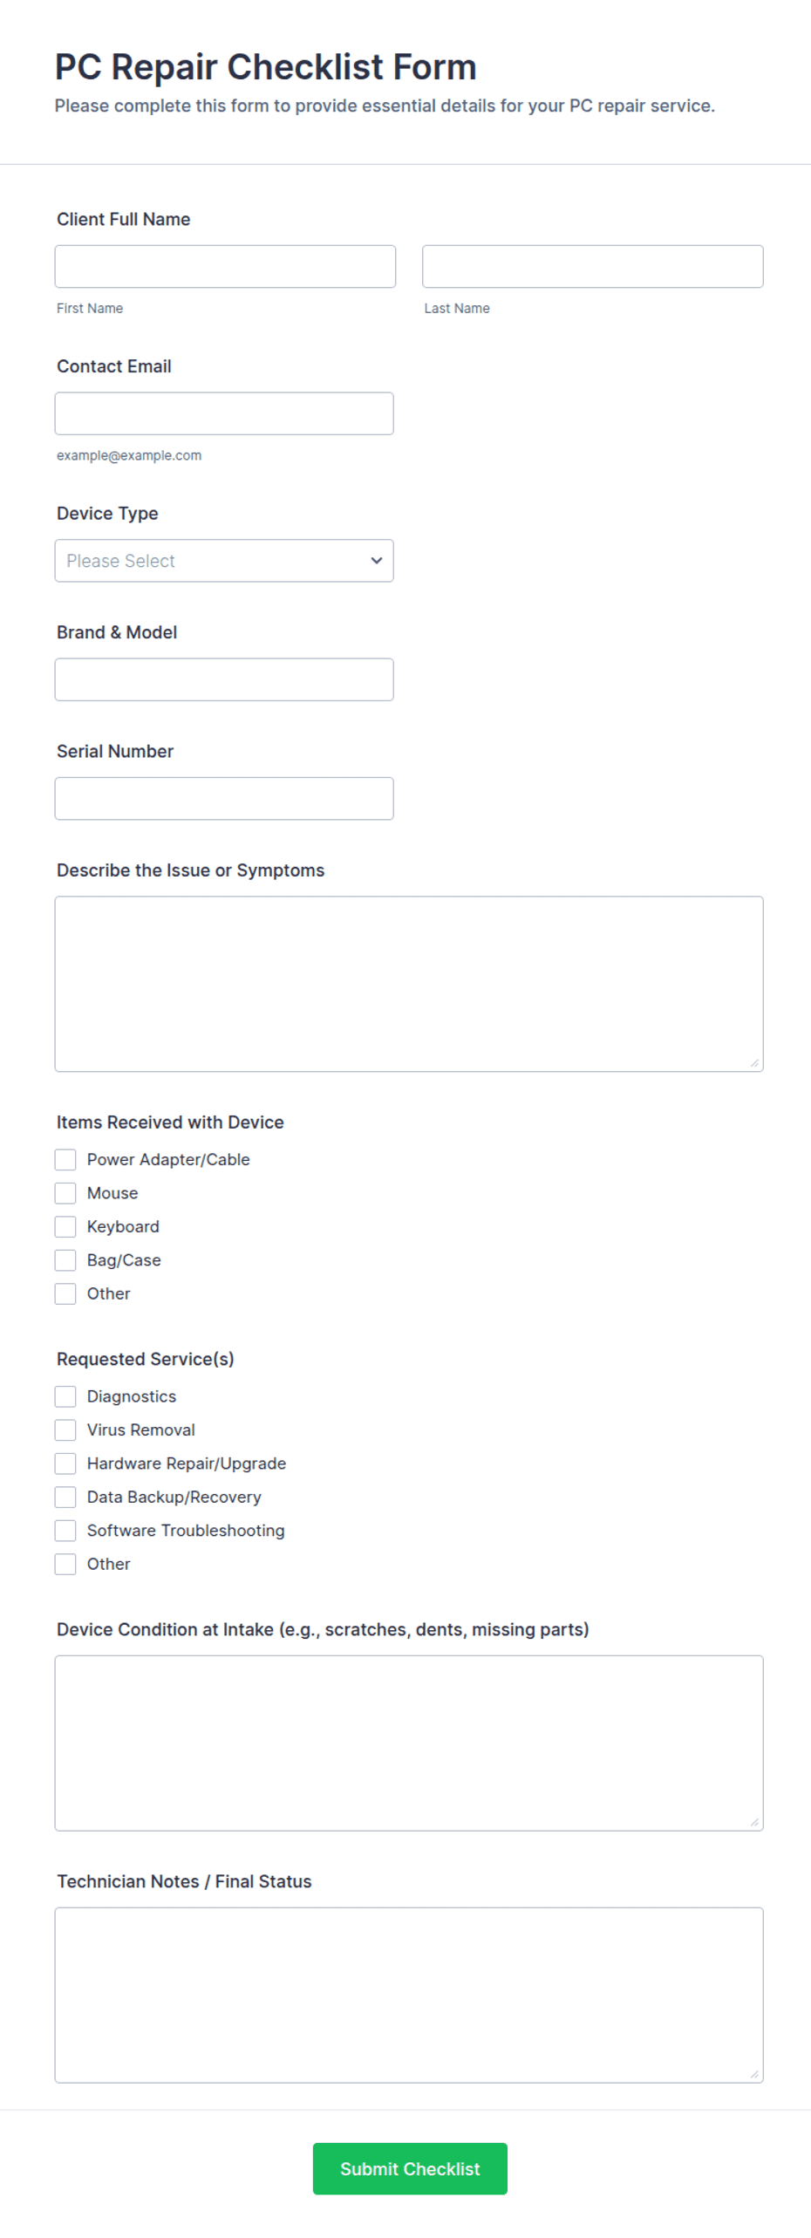
Task: Click the Submit Checklist button
Action: tap(410, 2168)
